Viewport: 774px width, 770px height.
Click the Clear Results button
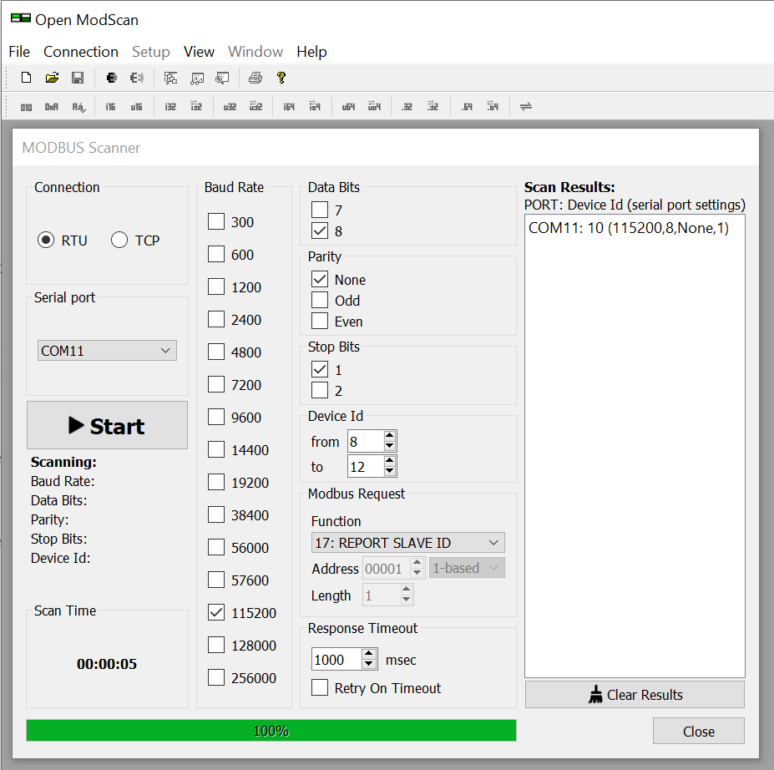coord(635,695)
